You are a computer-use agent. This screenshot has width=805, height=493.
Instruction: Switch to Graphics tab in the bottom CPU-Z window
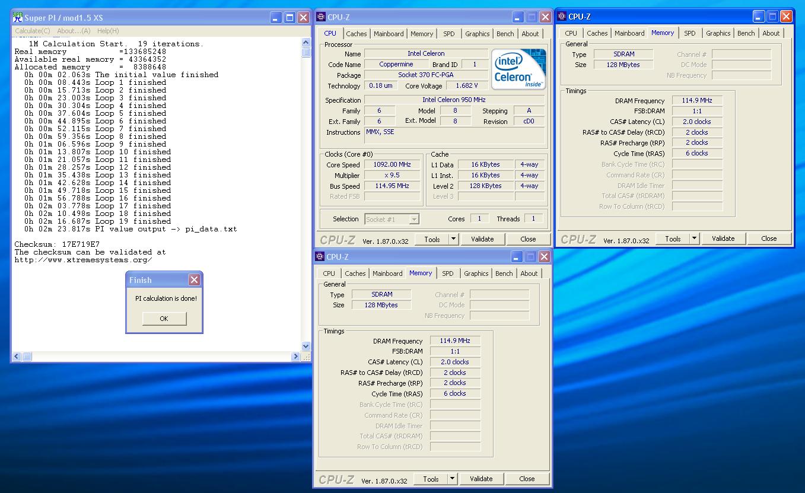click(476, 273)
